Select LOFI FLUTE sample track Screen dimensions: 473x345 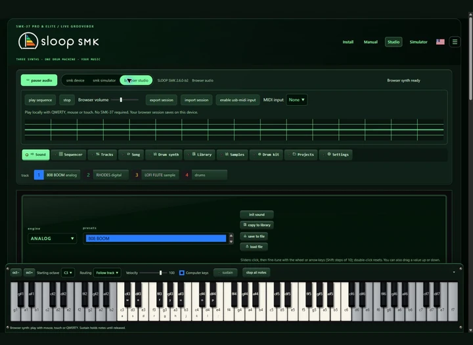tap(160, 175)
